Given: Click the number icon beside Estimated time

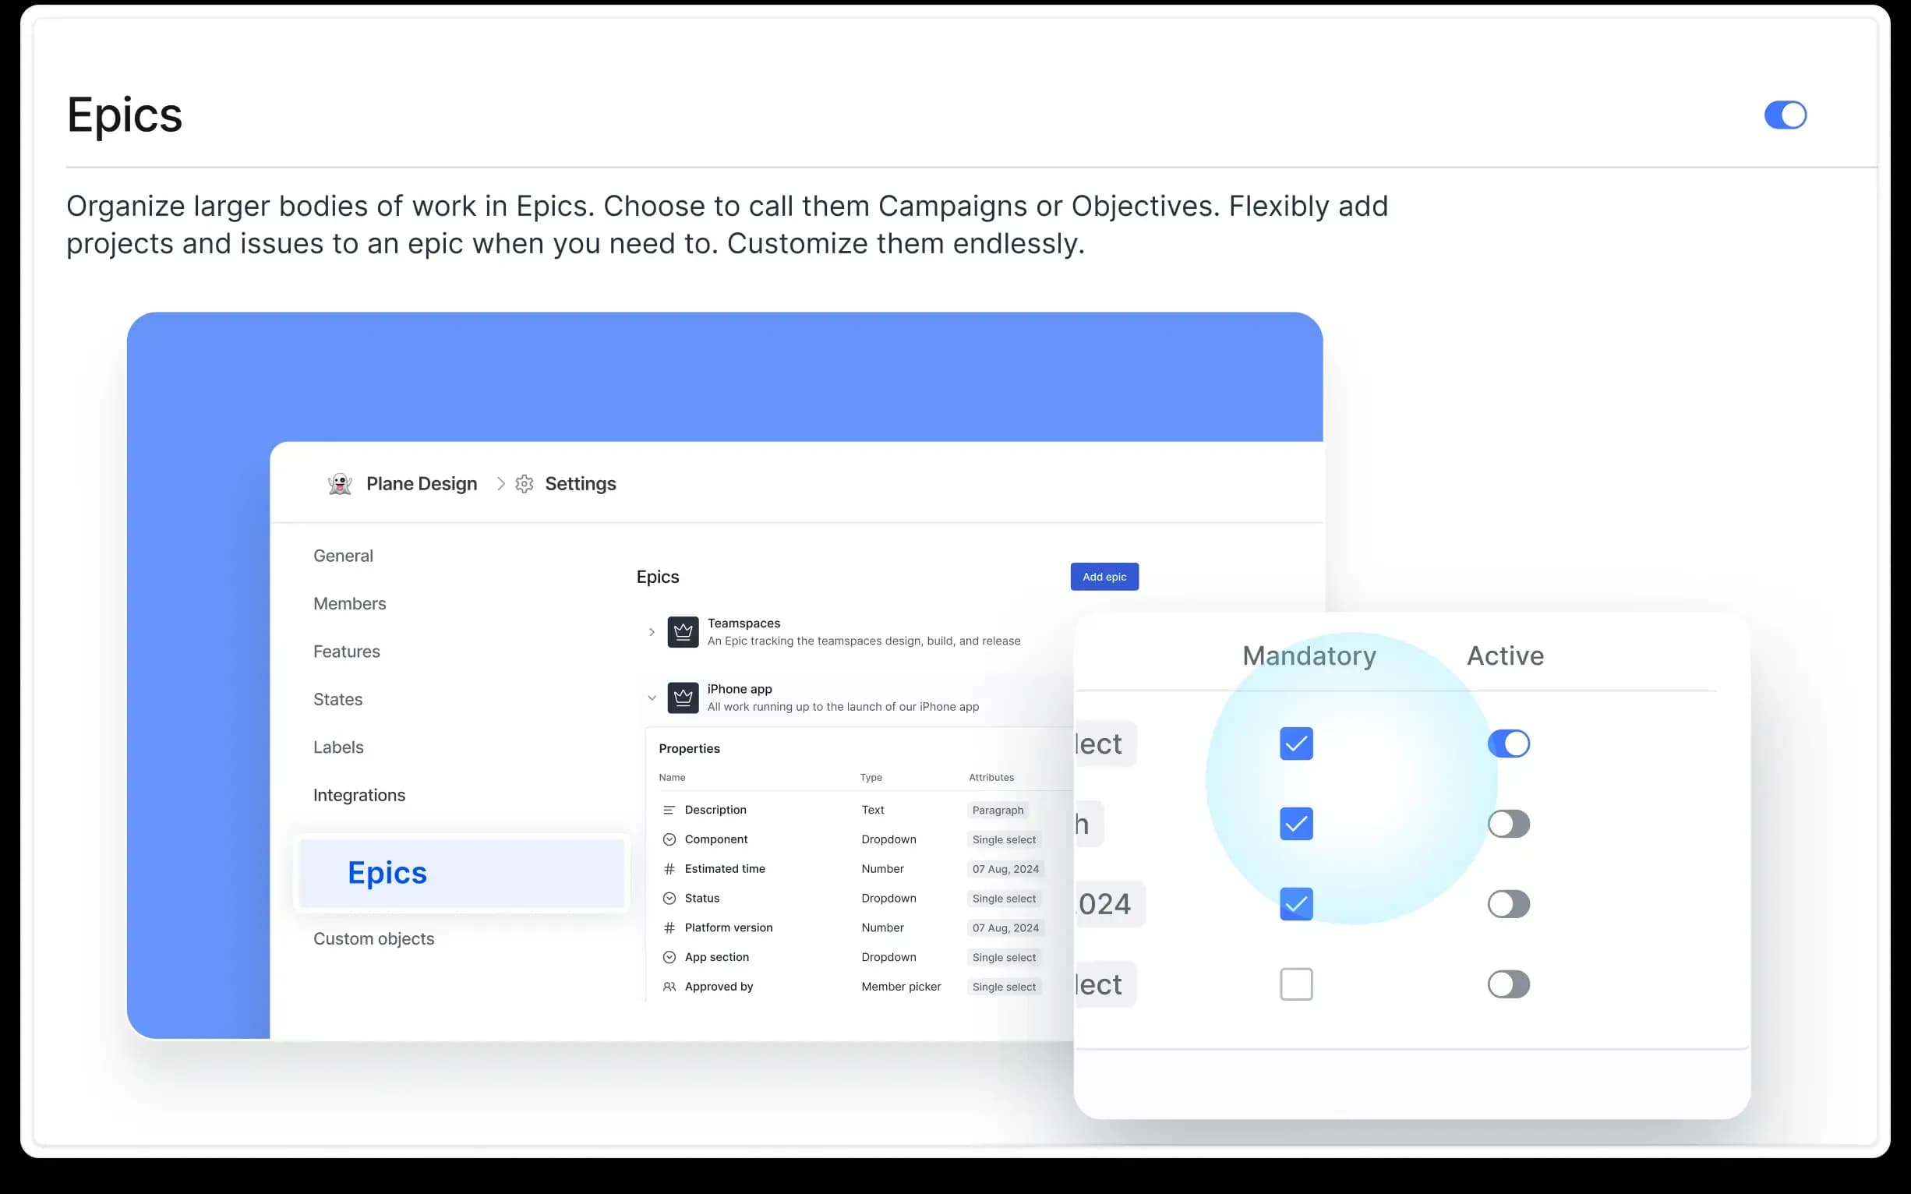Looking at the screenshot, I should pyautogui.click(x=669, y=868).
